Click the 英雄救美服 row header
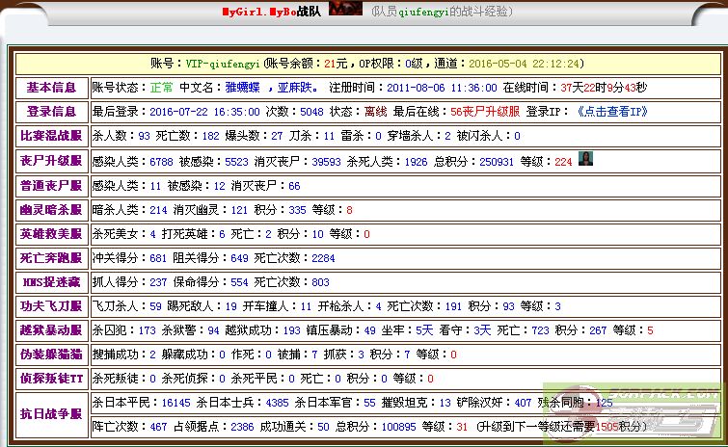 (x=52, y=234)
